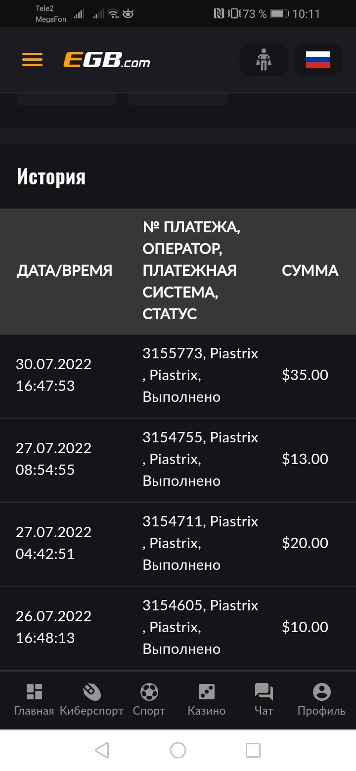356x771 pixels.
Task: Open Android recent apps square
Action: (253, 750)
